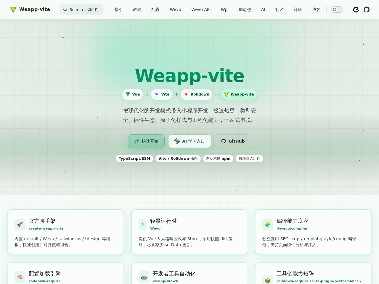Click weapp-ide-cli package label

[x=166, y=281]
